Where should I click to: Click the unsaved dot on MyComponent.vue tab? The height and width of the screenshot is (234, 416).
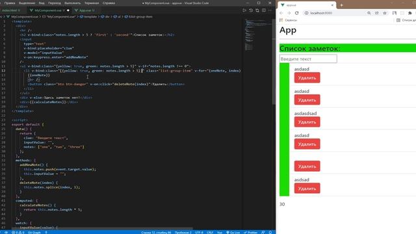pos(68,10)
